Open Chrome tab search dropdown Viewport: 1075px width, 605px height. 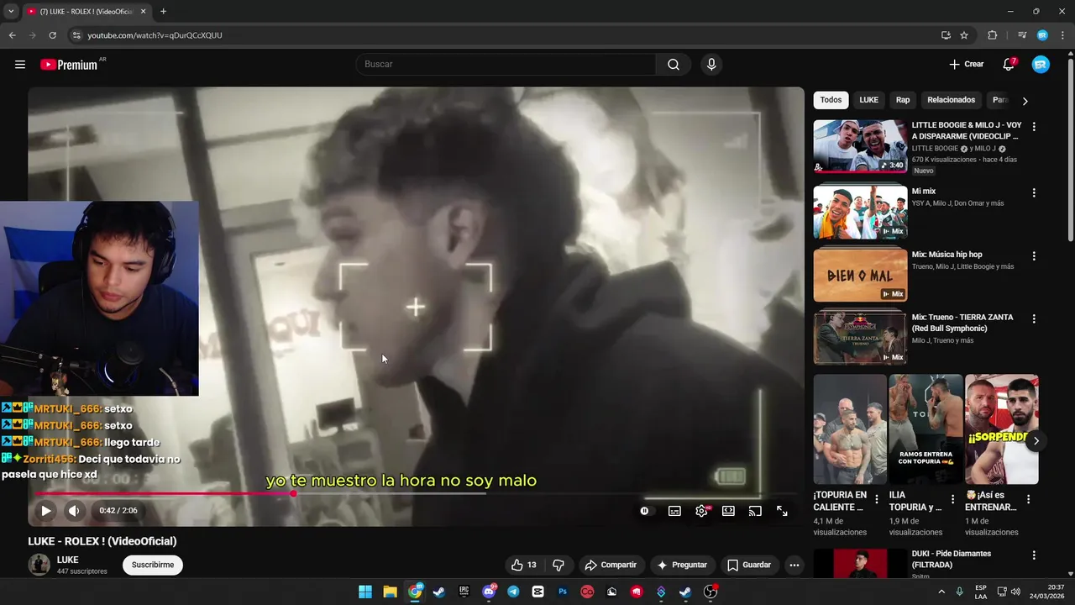click(x=11, y=12)
